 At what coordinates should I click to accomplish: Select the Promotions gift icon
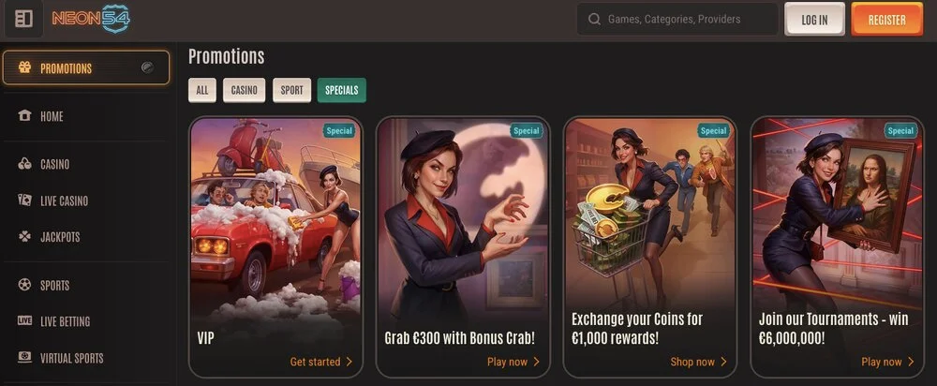click(x=24, y=67)
